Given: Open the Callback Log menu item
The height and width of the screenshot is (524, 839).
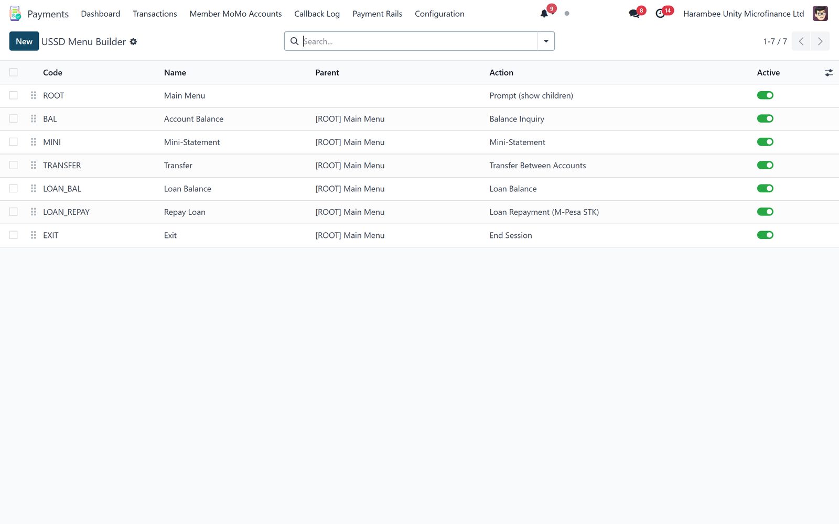Looking at the screenshot, I should point(317,14).
